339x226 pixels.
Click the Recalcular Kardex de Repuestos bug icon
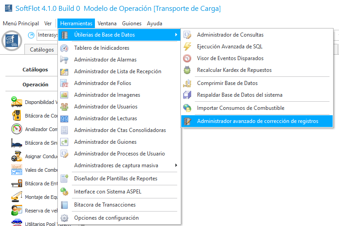pyautogui.click(x=187, y=70)
